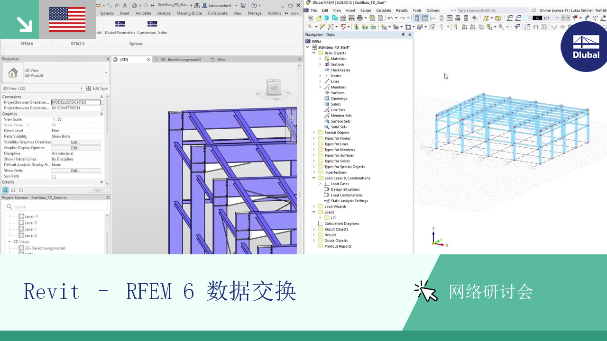607x341 pixels.
Task: Click the G color swatch in RFEM toolbar
Action: click(x=537, y=18)
